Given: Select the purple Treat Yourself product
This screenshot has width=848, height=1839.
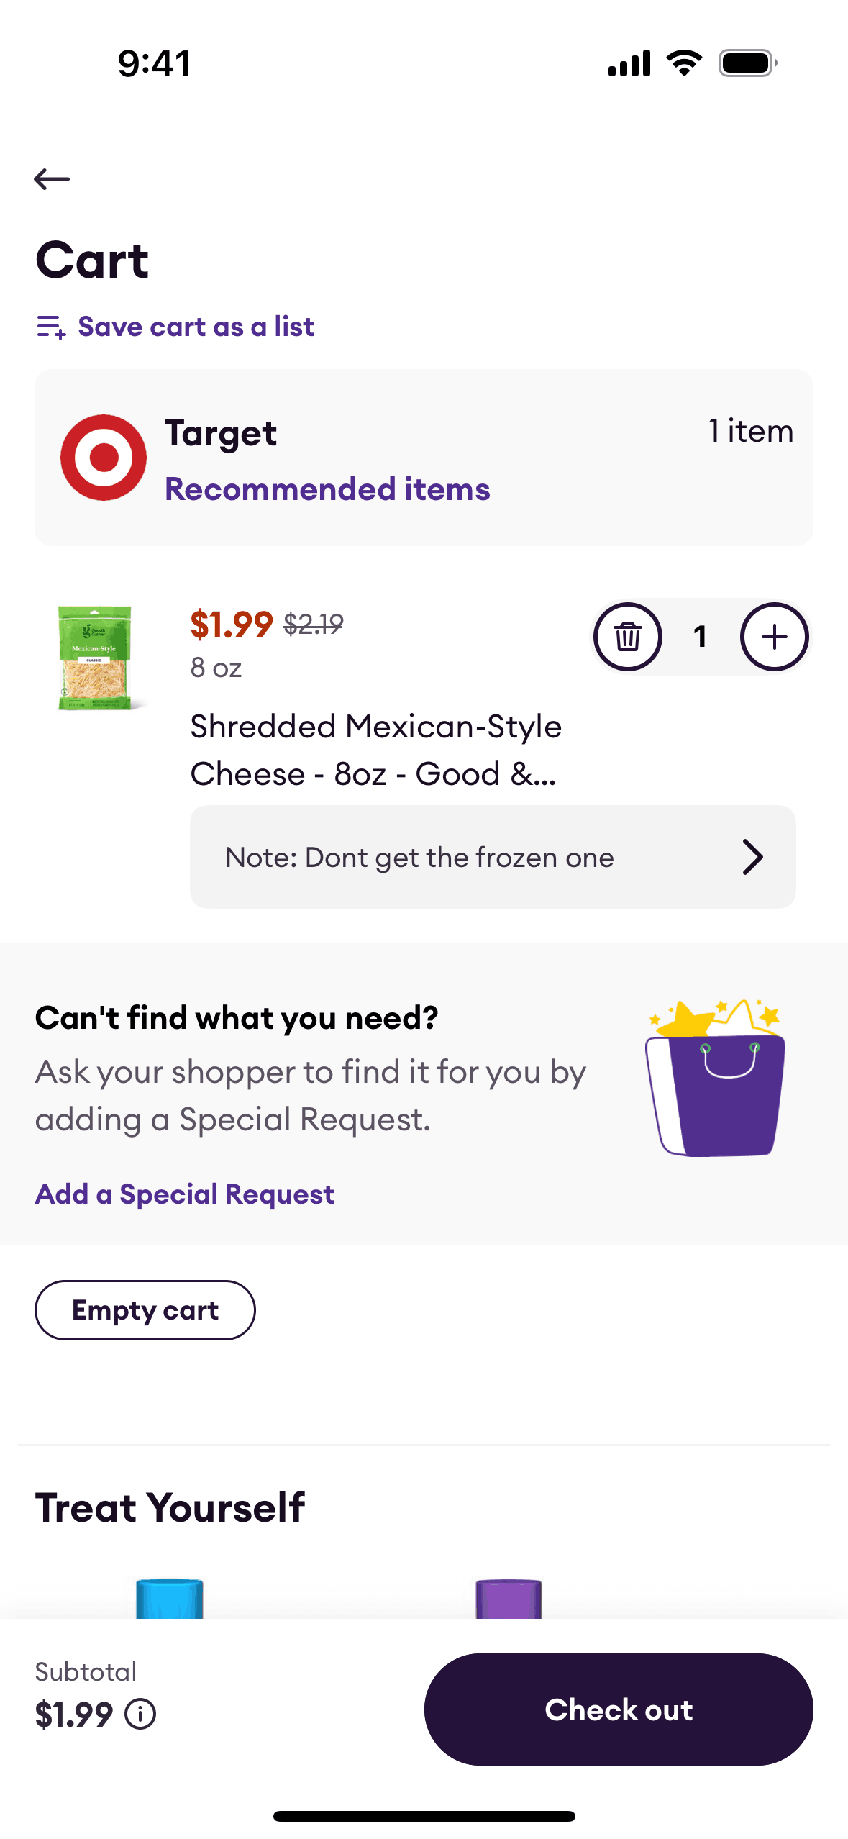Looking at the screenshot, I should pyautogui.click(x=509, y=1599).
